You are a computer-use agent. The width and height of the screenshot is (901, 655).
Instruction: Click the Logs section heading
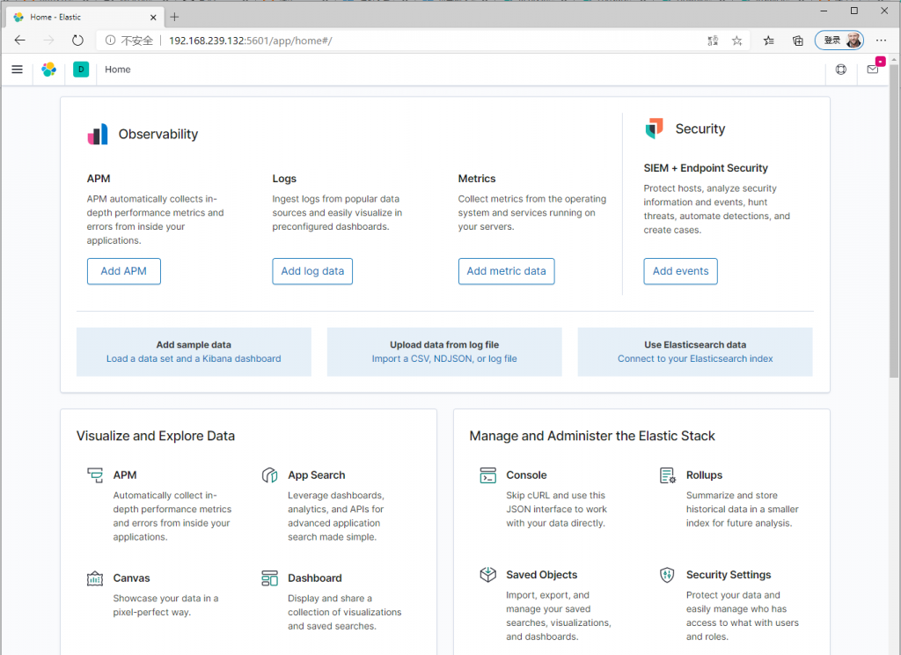pyautogui.click(x=284, y=179)
